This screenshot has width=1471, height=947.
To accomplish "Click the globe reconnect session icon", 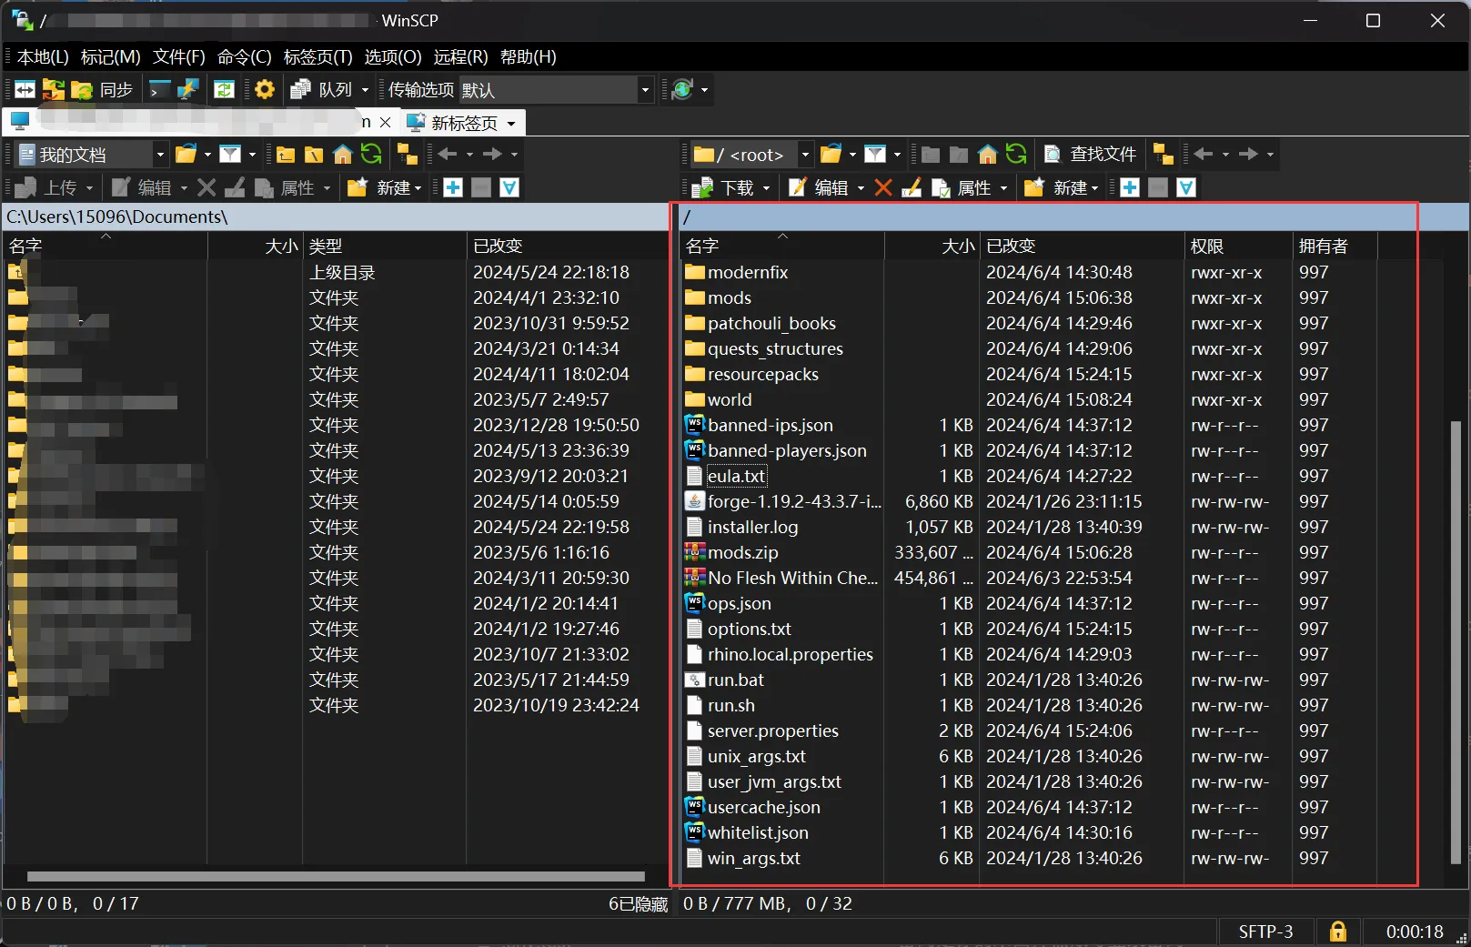I will coord(683,89).
